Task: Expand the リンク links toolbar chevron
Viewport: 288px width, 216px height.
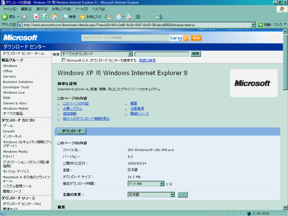Action: point(285,24)
